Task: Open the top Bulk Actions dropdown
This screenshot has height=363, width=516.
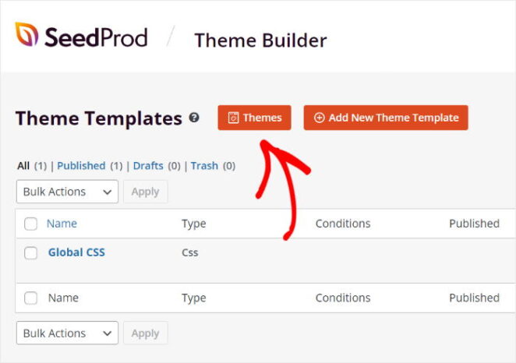Action: tap(67, 192)
